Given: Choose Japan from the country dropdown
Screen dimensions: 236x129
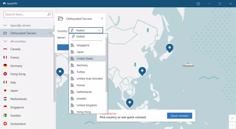Looking at the screenshot, I should pos(87,52).
